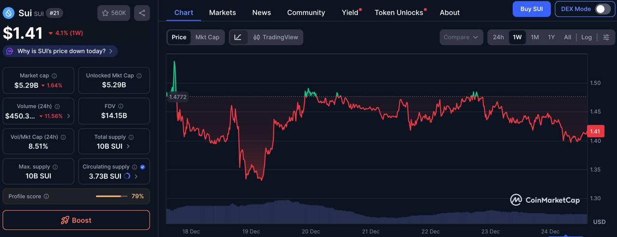Click the Buy SUI button
This screenshot has height=237, width=617.
click(x=532, y=9)
